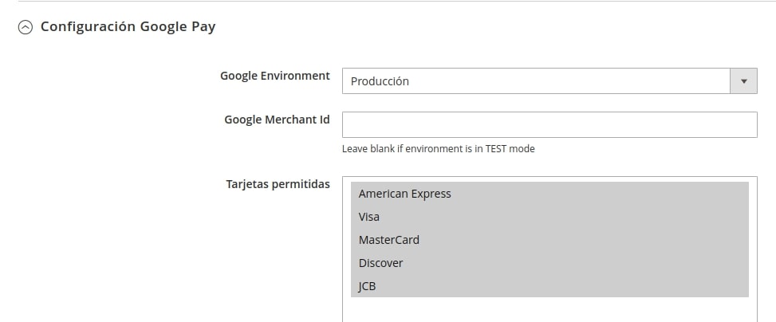Screen dimensions: 776x322
Task: Toggle MasterCard in the allowed cards list
Action: click(550, 240)
